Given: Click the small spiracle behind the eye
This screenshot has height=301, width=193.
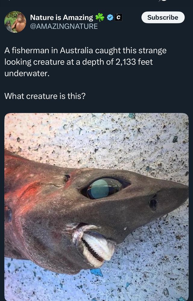Looking at the screenshot, I should 67,178.
